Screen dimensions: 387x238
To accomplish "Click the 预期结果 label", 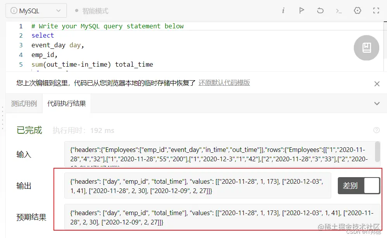I will point(31,217).
